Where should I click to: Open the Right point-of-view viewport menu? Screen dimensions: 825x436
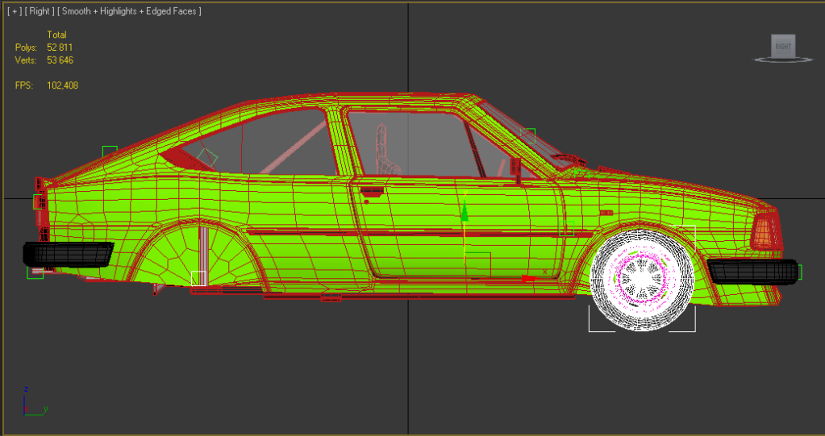pyautogui.click(x=40, y=11)
